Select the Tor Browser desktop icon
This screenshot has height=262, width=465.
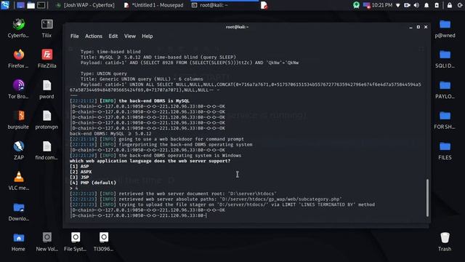click(18, 90)
